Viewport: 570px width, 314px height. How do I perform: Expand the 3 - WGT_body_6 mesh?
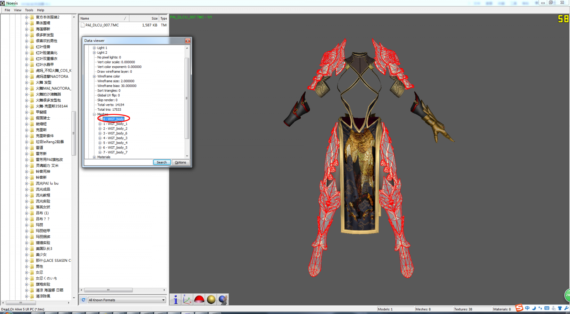[x=100, y=134]
